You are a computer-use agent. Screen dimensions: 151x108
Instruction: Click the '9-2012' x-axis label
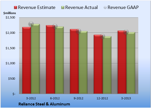coord(79,98)
